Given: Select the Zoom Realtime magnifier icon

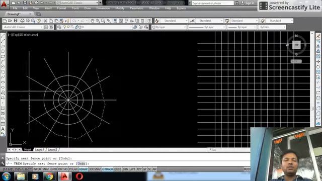Looking at the screenshot, I should pos(98,21).
